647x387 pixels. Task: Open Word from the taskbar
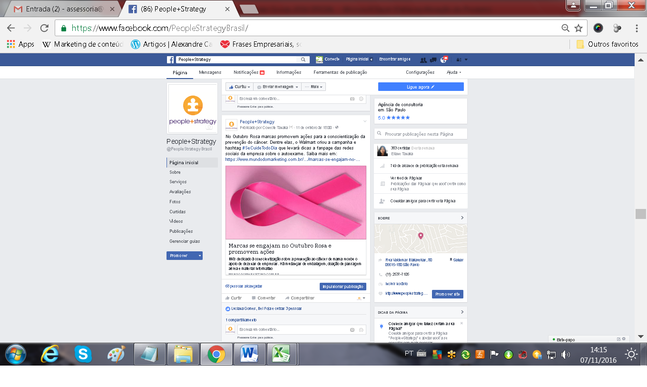[x=249, y=354]
